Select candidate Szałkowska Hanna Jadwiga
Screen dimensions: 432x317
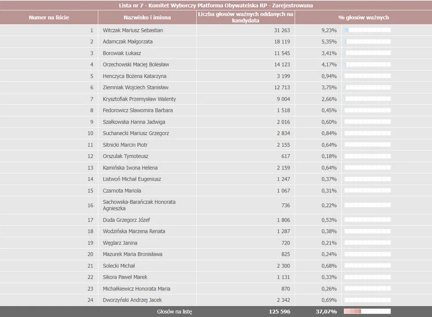134,122
